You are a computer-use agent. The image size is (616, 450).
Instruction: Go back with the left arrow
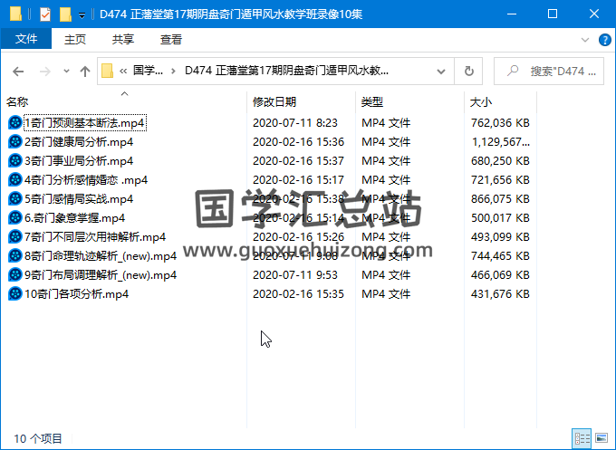(18, 72)
